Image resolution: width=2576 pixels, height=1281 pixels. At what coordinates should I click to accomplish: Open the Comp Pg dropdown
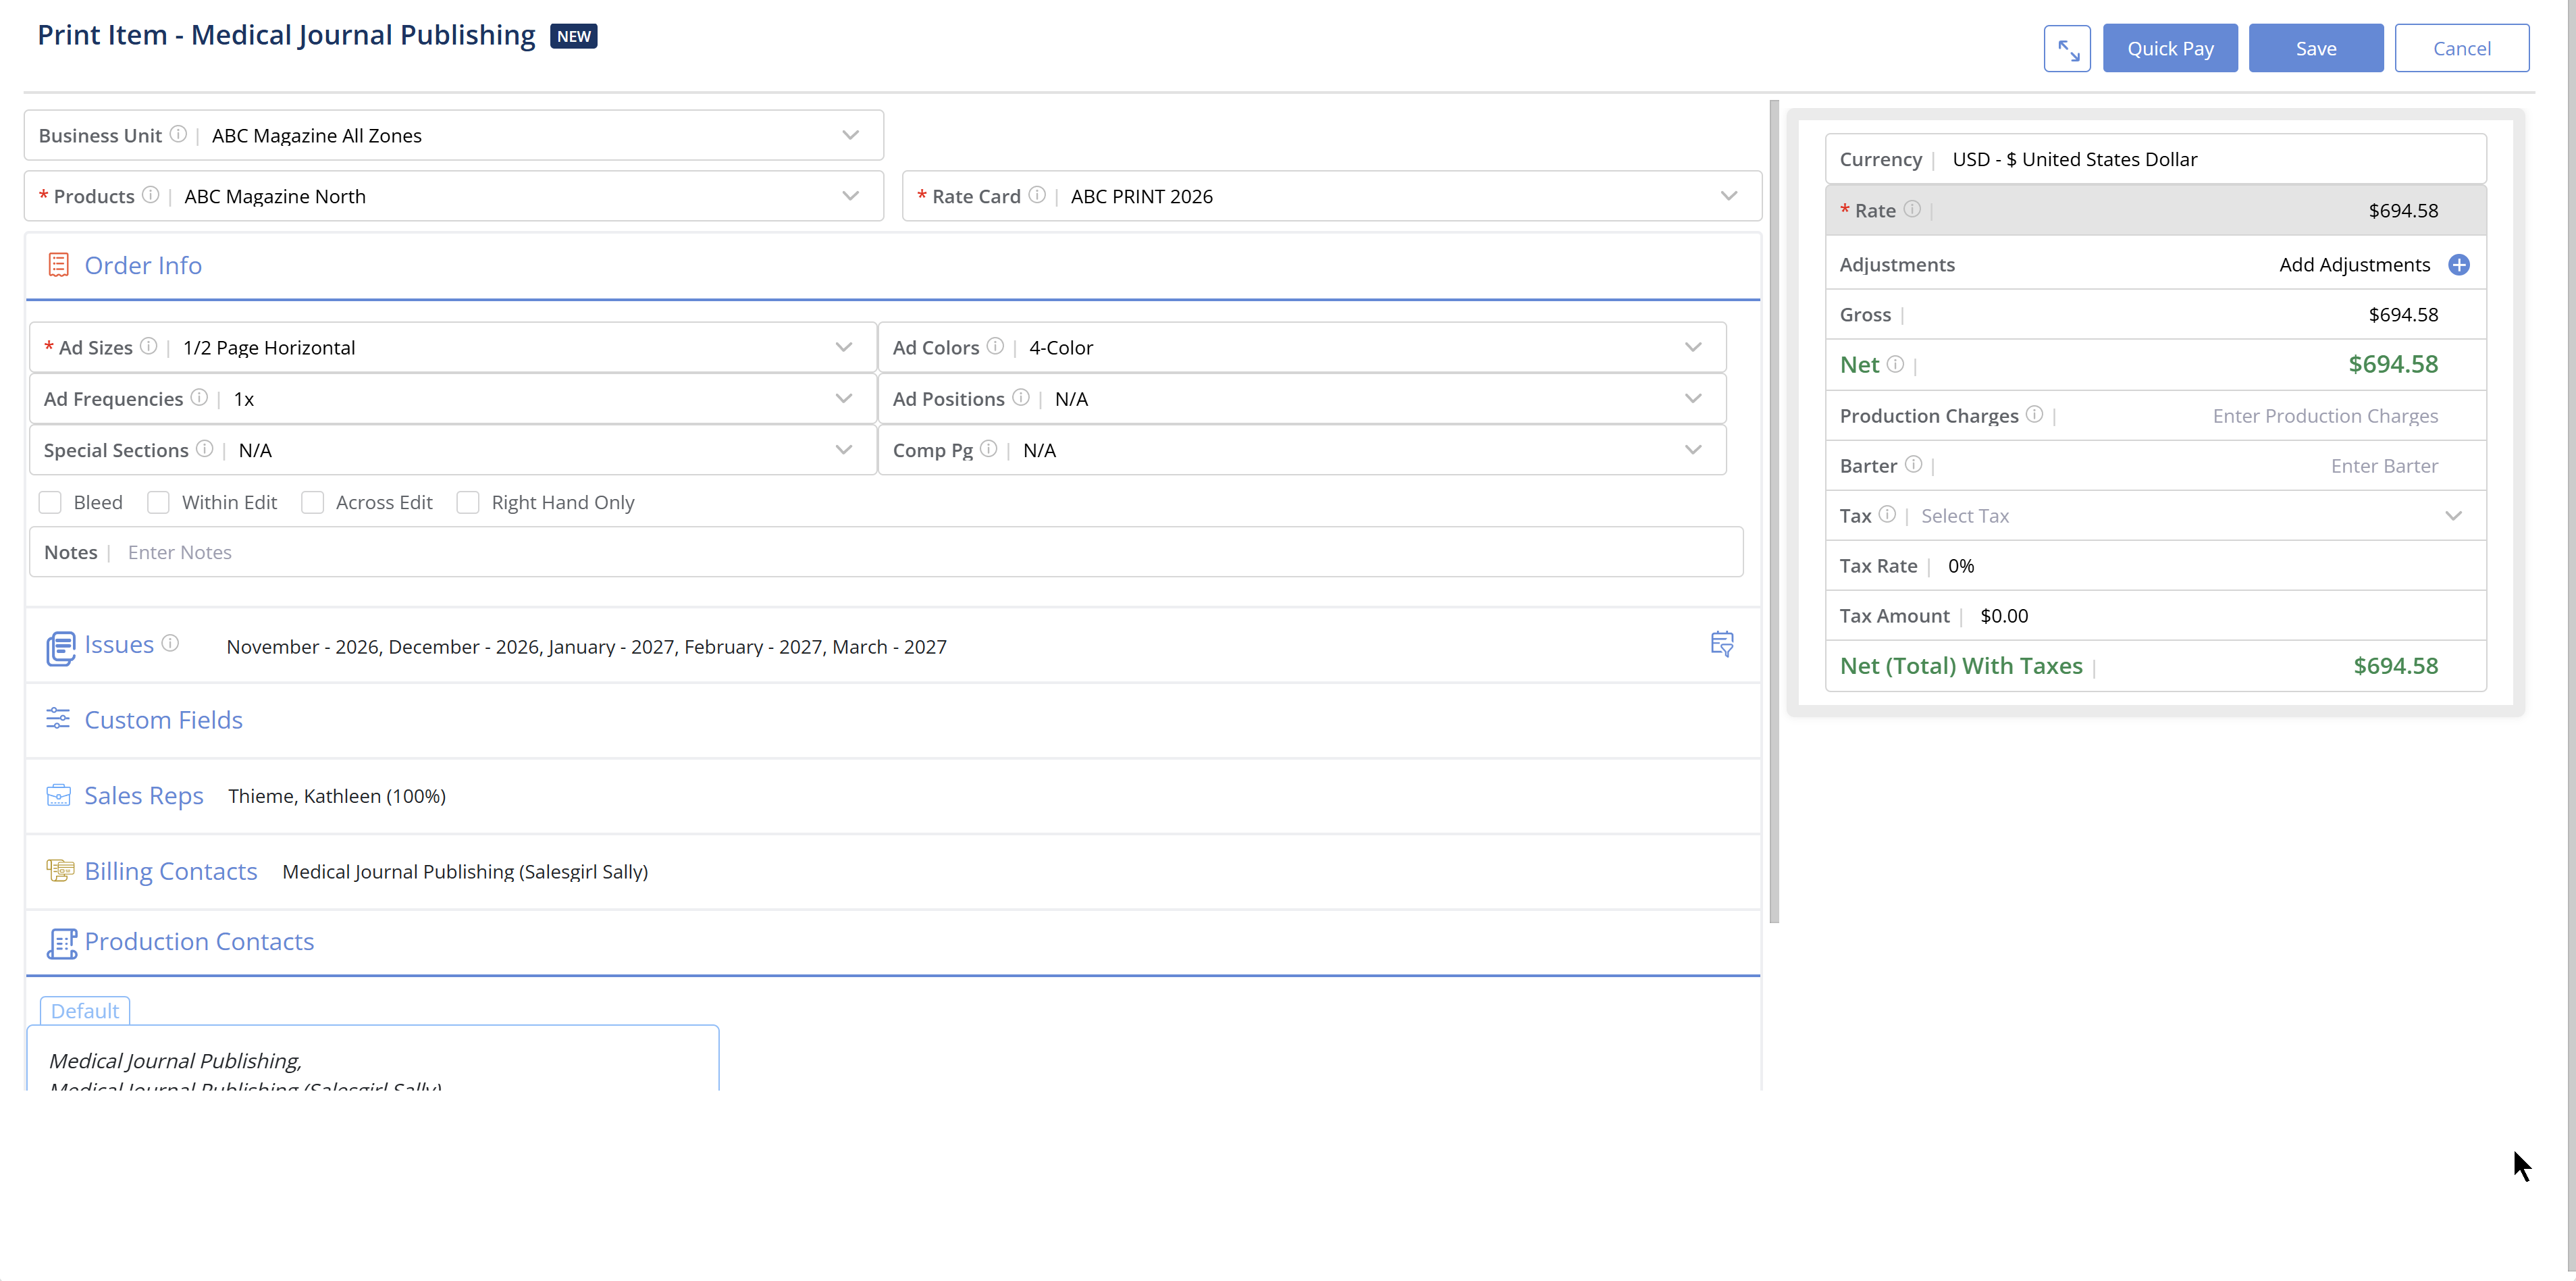(x=1693, y=450)
